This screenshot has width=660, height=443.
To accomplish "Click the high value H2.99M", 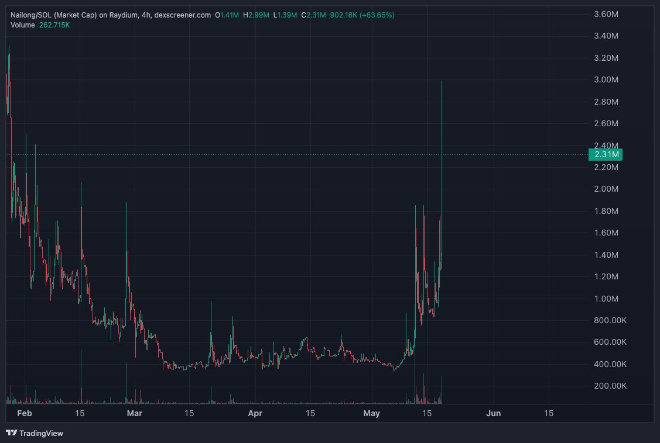I will point(256,15).
